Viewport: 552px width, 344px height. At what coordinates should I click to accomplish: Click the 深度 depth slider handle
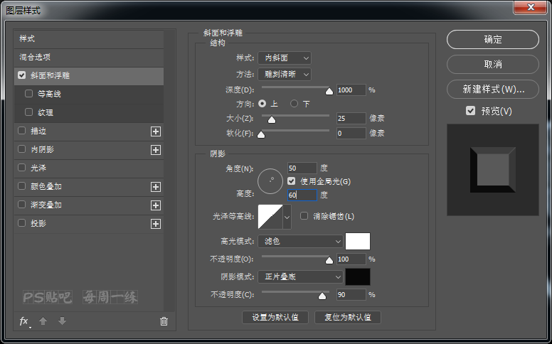point(329,91)
